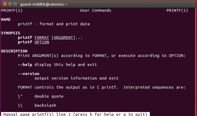Viewport: 197px width, 116px height.
Task: Click the User Commands header text
Action: click(x=96, y=11)
